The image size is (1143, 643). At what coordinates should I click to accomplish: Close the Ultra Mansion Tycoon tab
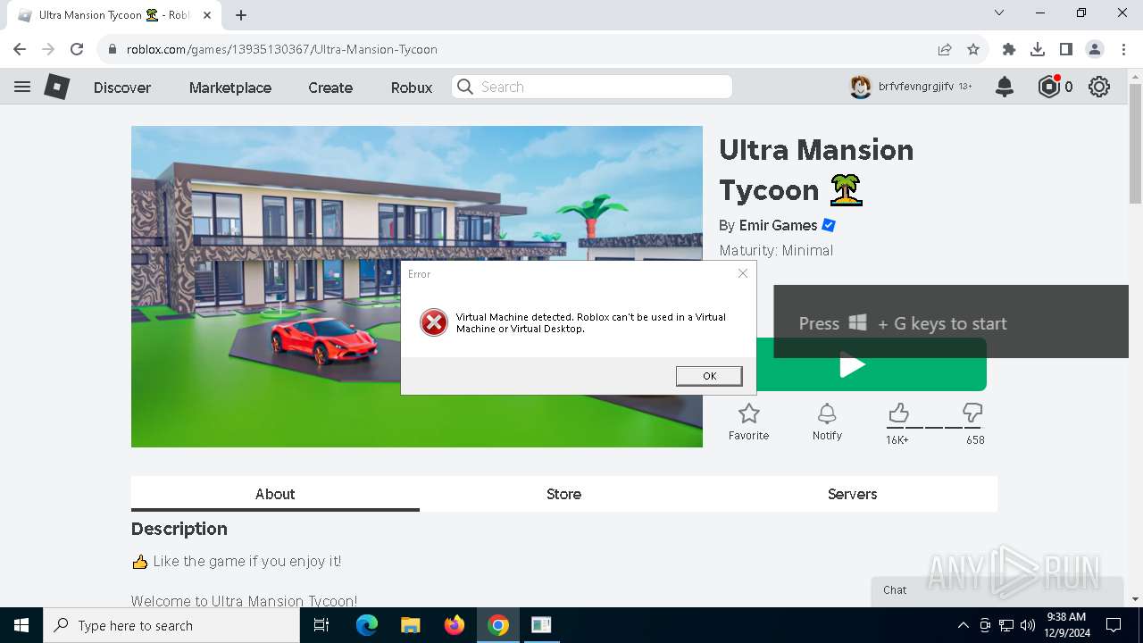point(207,15)
